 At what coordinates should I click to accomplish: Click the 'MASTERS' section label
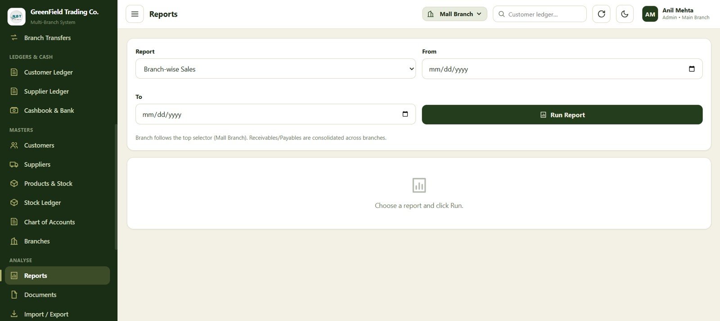tap(21, 130)
